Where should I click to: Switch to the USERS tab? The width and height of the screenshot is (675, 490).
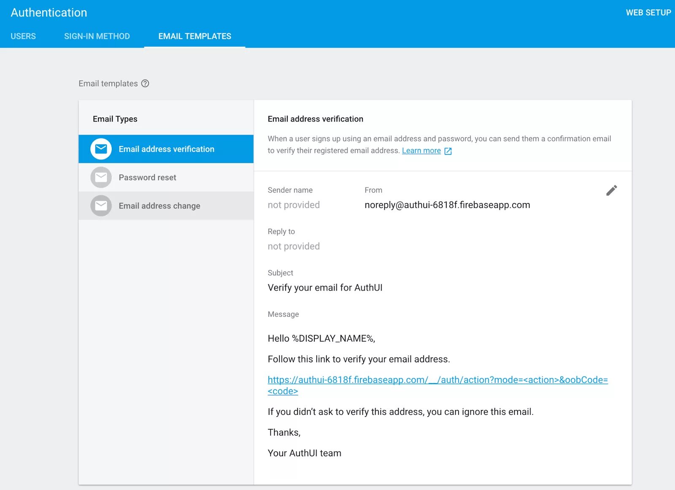23,36
